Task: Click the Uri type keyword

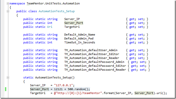Action: (50, 27)
